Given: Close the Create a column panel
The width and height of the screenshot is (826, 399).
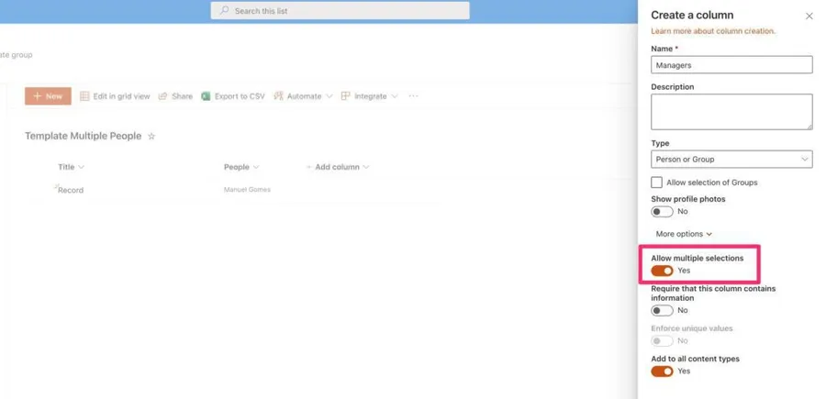Looking at the screenshot, I should (809, 17).
